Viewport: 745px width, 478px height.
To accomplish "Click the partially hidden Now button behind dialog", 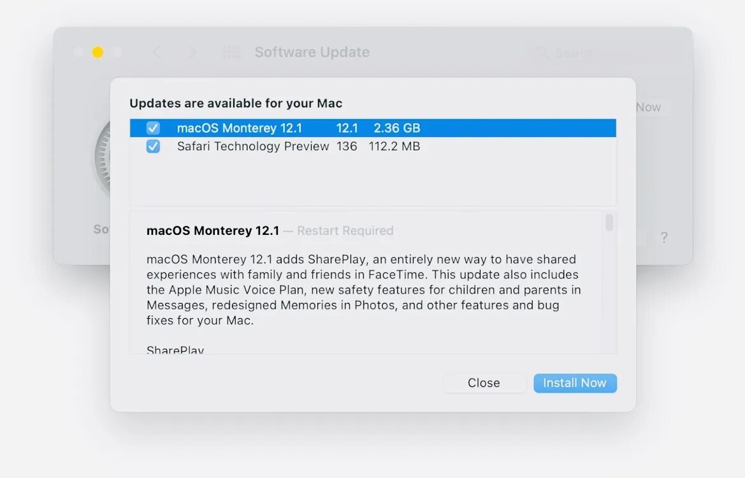I will [x=648, y=107].
